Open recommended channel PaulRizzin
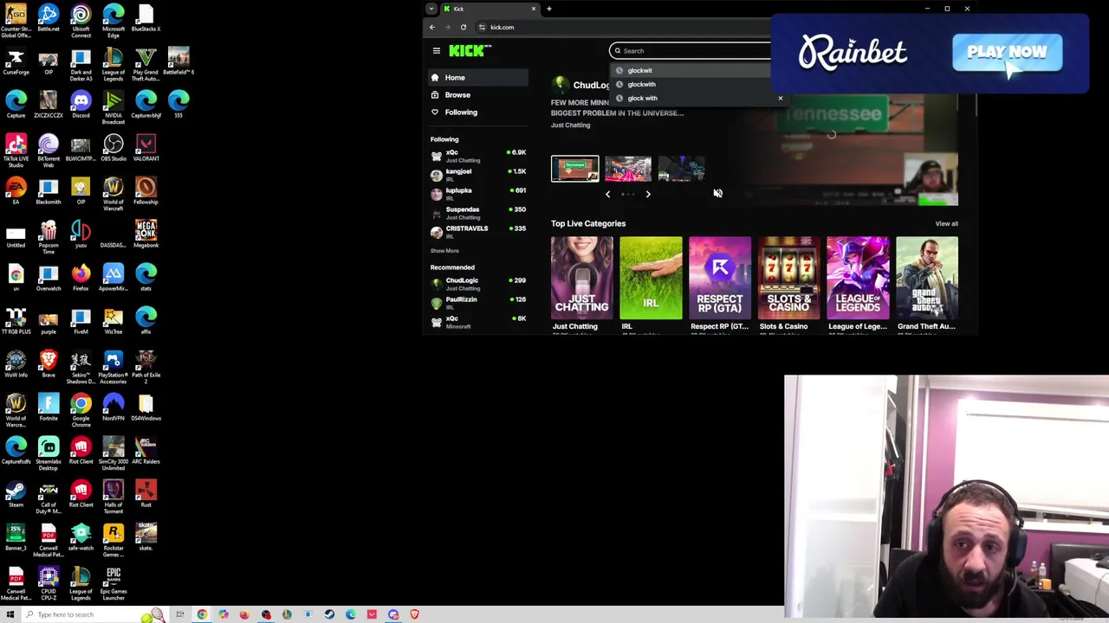The height and width of the screenshot is (623, 1109). pyautogui.click(x=478, y=302)
